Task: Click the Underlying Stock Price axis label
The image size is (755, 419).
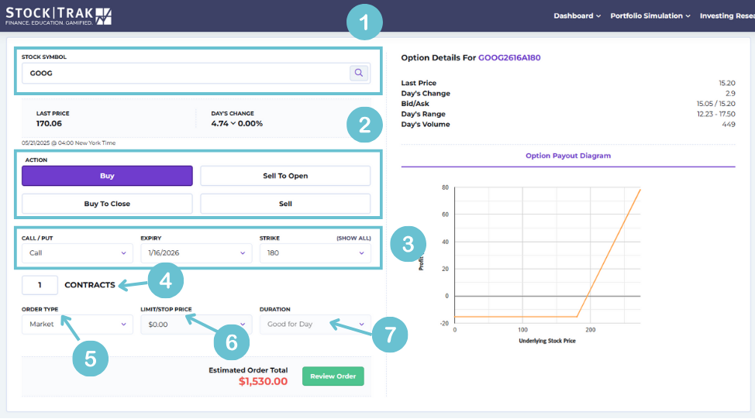Action: coord(547,341)
